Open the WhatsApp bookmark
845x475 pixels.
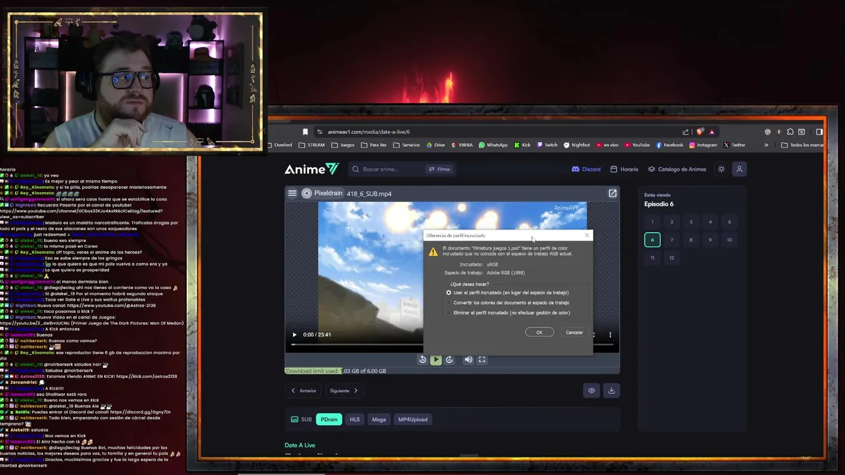tap(493, 145)
